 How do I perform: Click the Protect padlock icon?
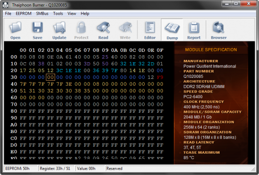81,27
